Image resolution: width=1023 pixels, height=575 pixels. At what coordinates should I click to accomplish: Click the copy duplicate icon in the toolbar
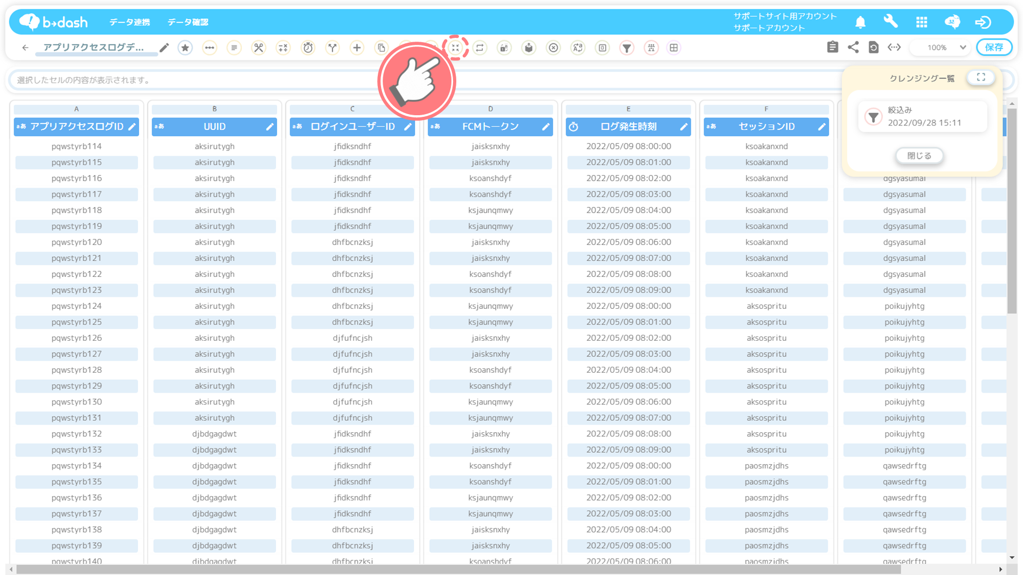point(382,48)
